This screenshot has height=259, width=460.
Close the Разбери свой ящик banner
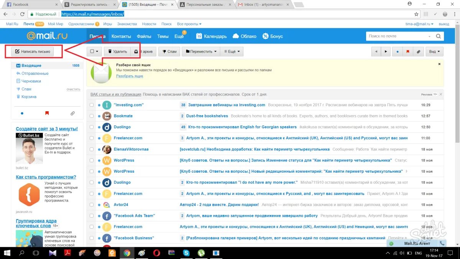(439, 64)
